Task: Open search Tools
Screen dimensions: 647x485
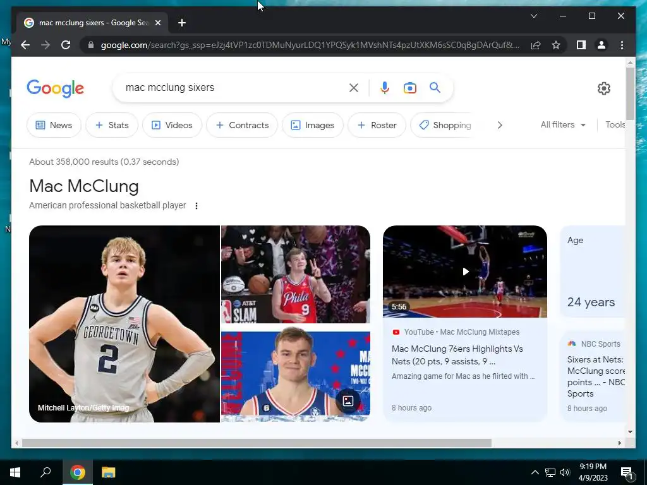Action: click(x=615, y=124)
